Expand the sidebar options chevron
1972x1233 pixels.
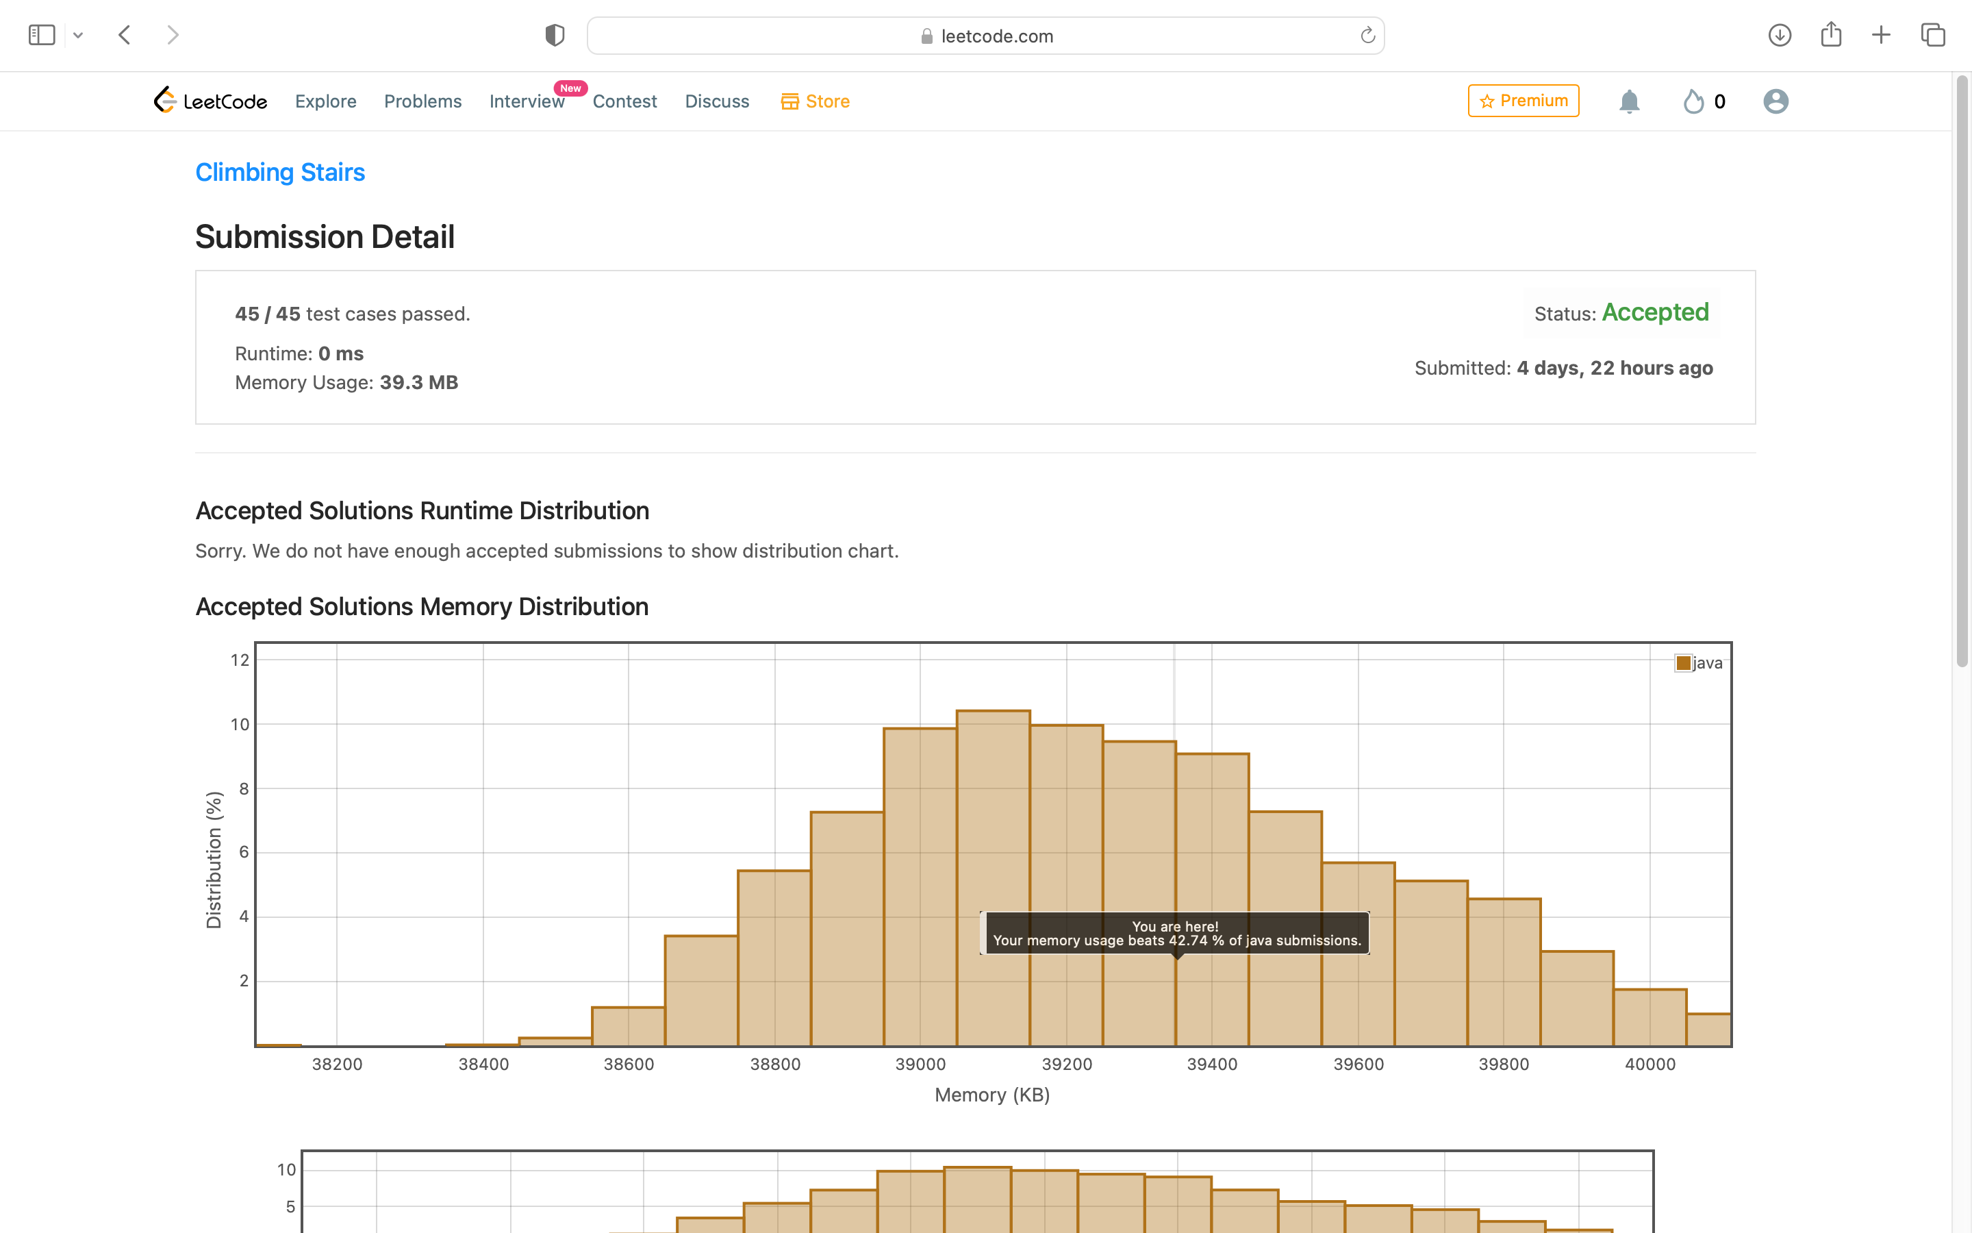78,35
